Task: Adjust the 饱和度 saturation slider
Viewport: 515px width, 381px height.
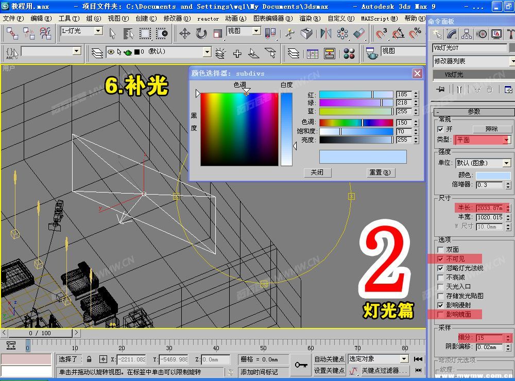Action: [x=356, y=131]
